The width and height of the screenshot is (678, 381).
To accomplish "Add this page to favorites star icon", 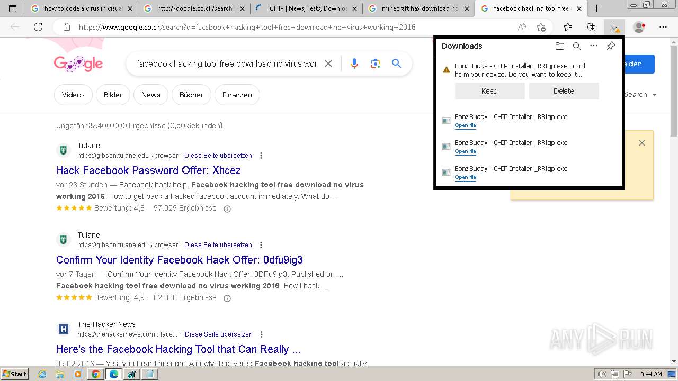I will [x=541, y=27].
